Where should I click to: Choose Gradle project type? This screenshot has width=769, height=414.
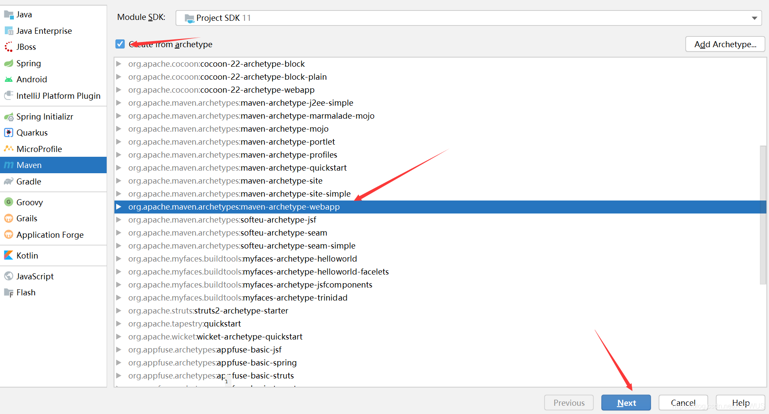(53, 181)
